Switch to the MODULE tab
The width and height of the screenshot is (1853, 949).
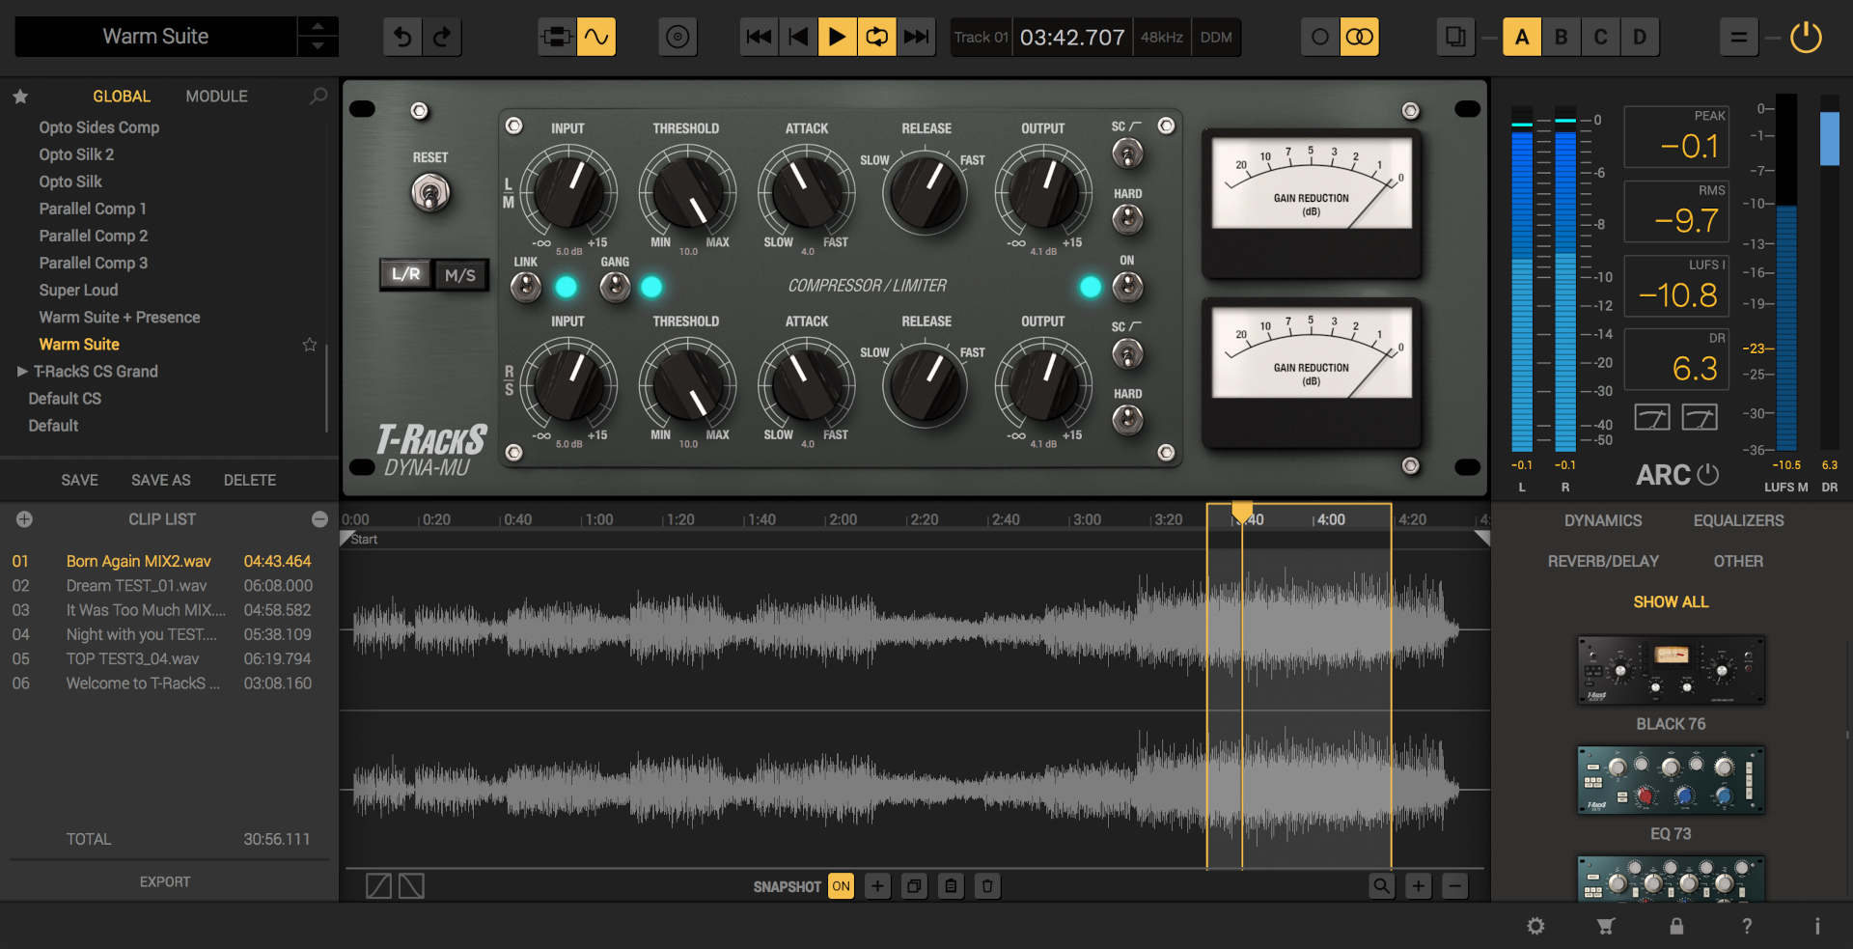pos(216,97)
